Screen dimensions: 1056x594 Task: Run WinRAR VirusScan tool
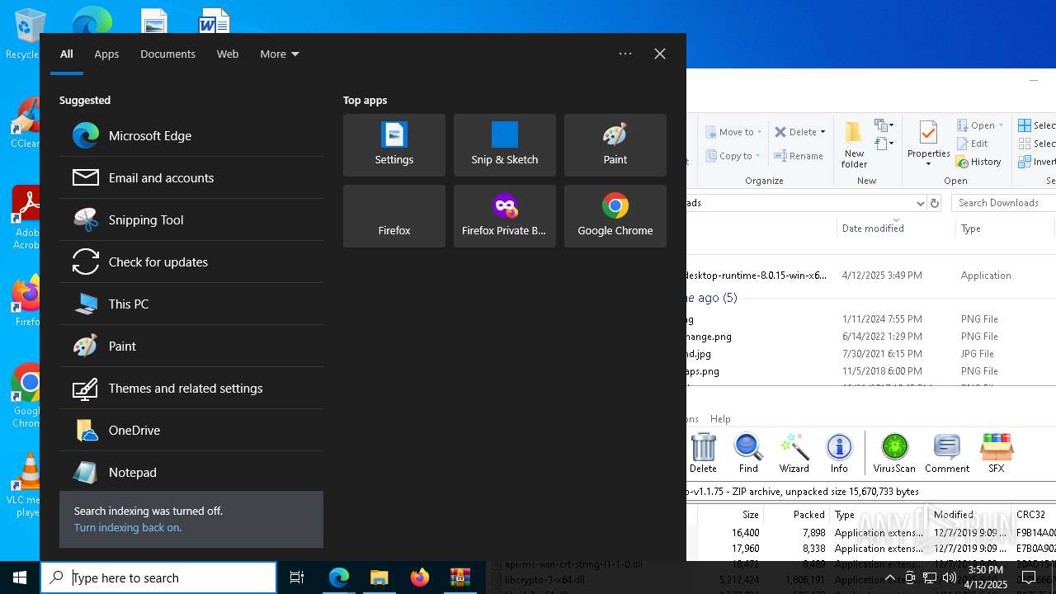coord(894,453)
